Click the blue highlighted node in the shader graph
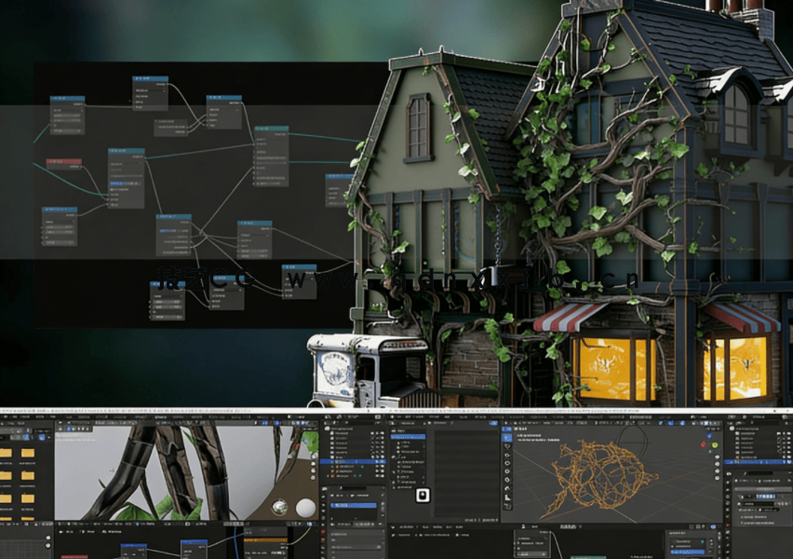Image resolution: width=793 pixels, height=559 pixels. [193, 541]
